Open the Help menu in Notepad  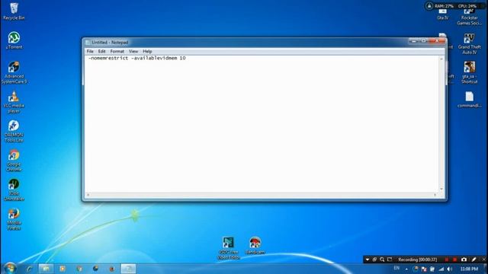coord(147,51)
